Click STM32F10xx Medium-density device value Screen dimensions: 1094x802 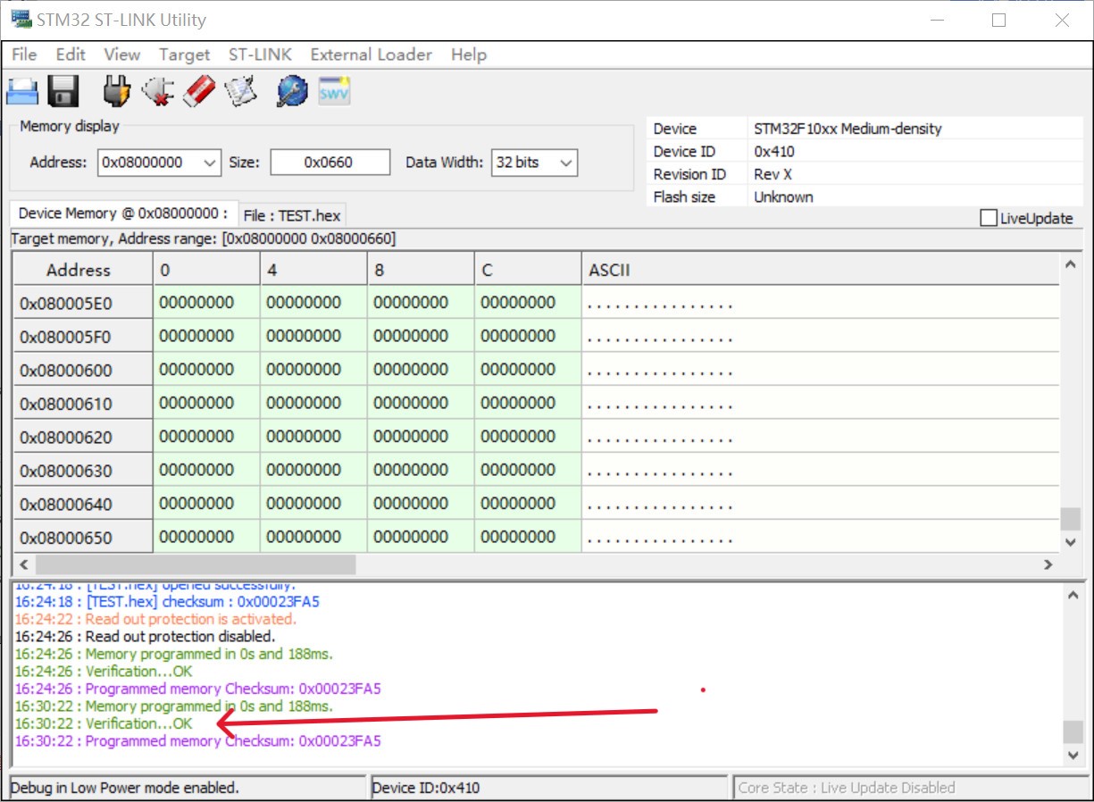(848, 129)
